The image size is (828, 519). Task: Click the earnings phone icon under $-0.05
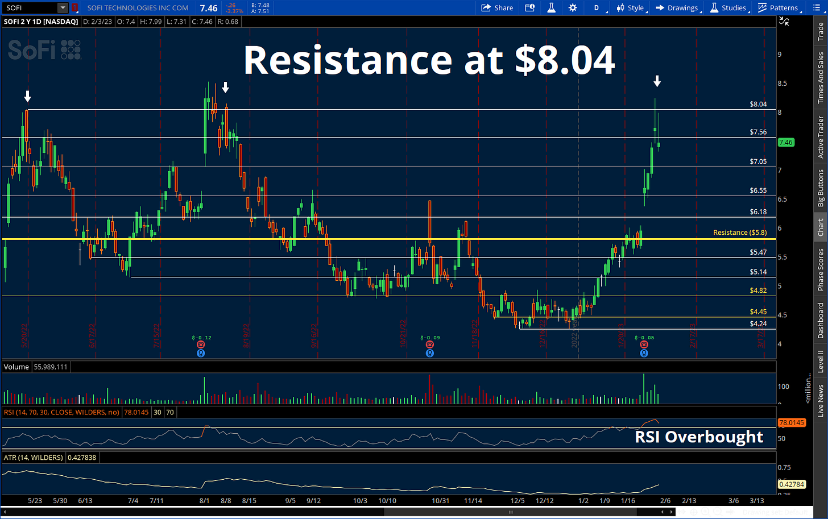[x=644, y=344]
